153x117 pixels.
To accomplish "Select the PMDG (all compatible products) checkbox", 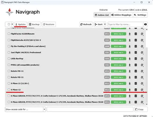I will pyautogui.click(x=9, y=65).
